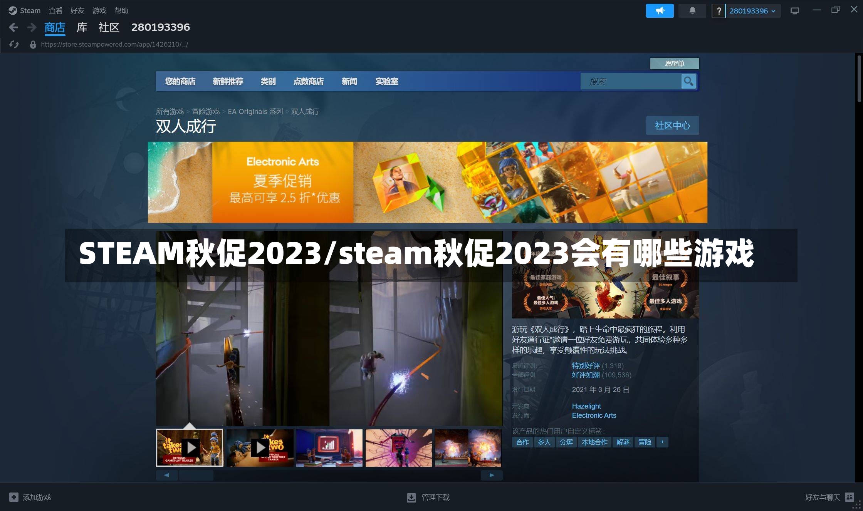
Task: Select the 解谜 tag
Action: point(623,442)
